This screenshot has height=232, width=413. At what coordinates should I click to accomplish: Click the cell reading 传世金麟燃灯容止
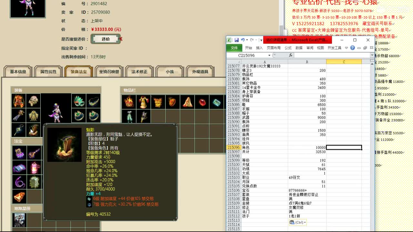click(x=307, y=195)
